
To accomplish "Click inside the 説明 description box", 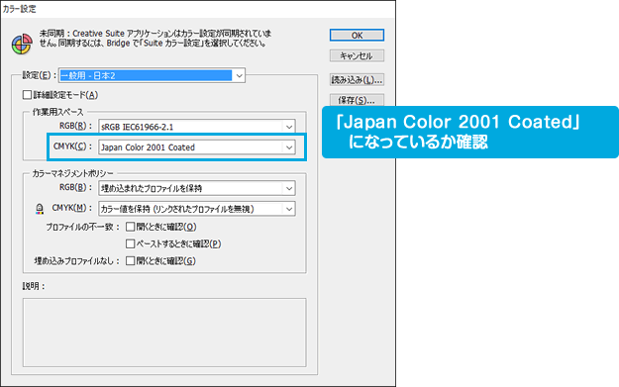I will click(164, 333).
